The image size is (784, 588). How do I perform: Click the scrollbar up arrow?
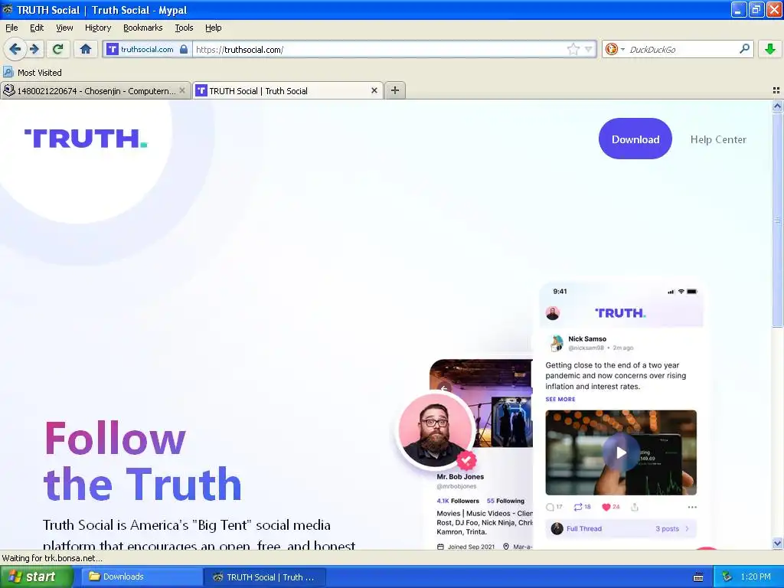coord(777,106)
